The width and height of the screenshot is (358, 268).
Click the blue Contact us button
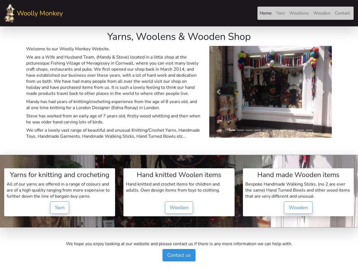pyautogui.click(x=179, y=255)
